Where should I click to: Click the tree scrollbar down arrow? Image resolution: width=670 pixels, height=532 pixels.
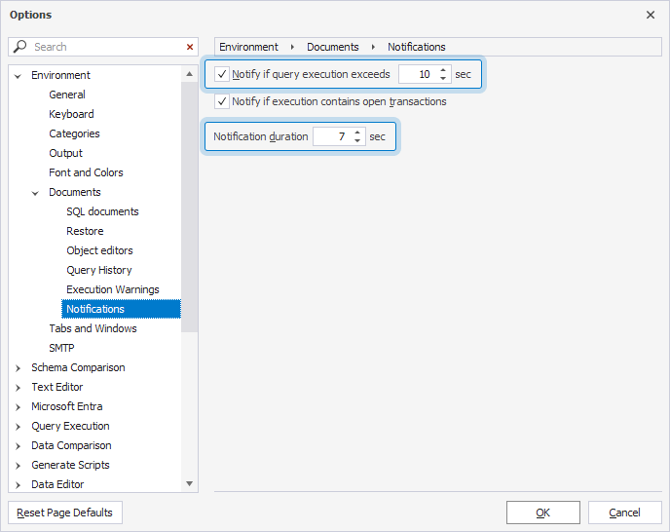click(189, 483)
